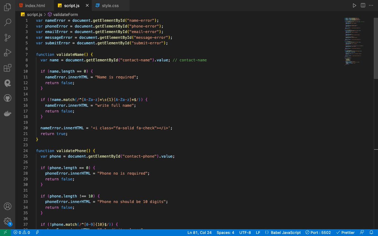Change file encoding UTF-8
Viewport: 378px width, 236px height.
[x=245, y=233]
